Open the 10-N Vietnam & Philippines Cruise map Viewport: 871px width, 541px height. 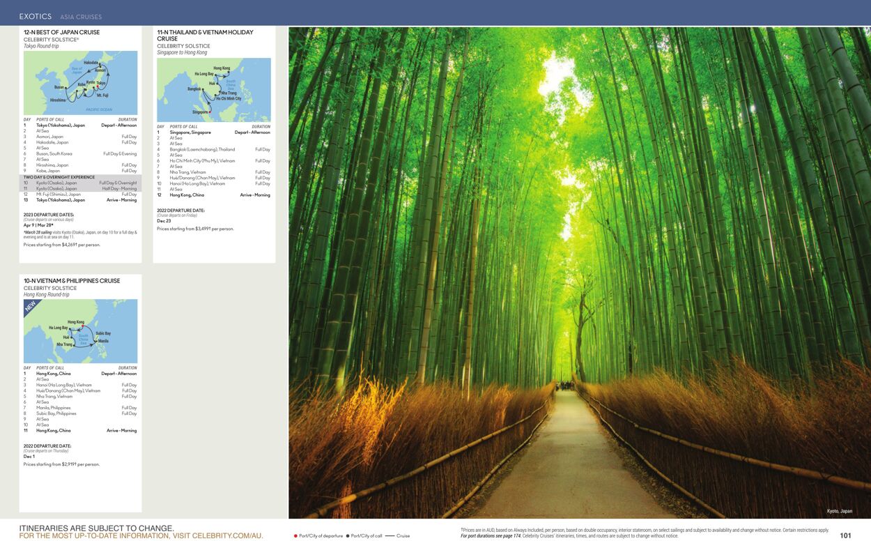[80, 331]
